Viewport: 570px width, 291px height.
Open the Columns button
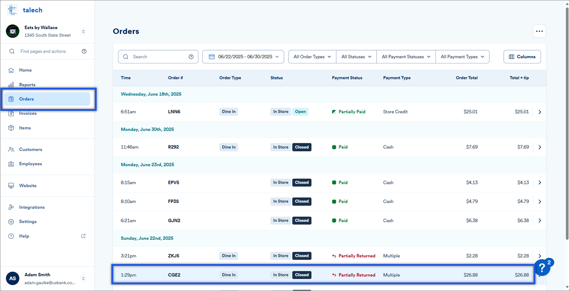522,56
